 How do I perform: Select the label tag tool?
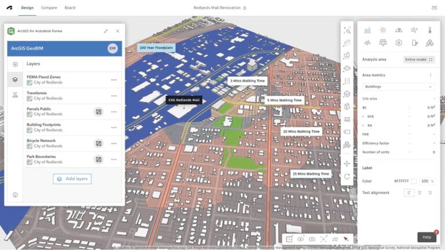[347, 132]
